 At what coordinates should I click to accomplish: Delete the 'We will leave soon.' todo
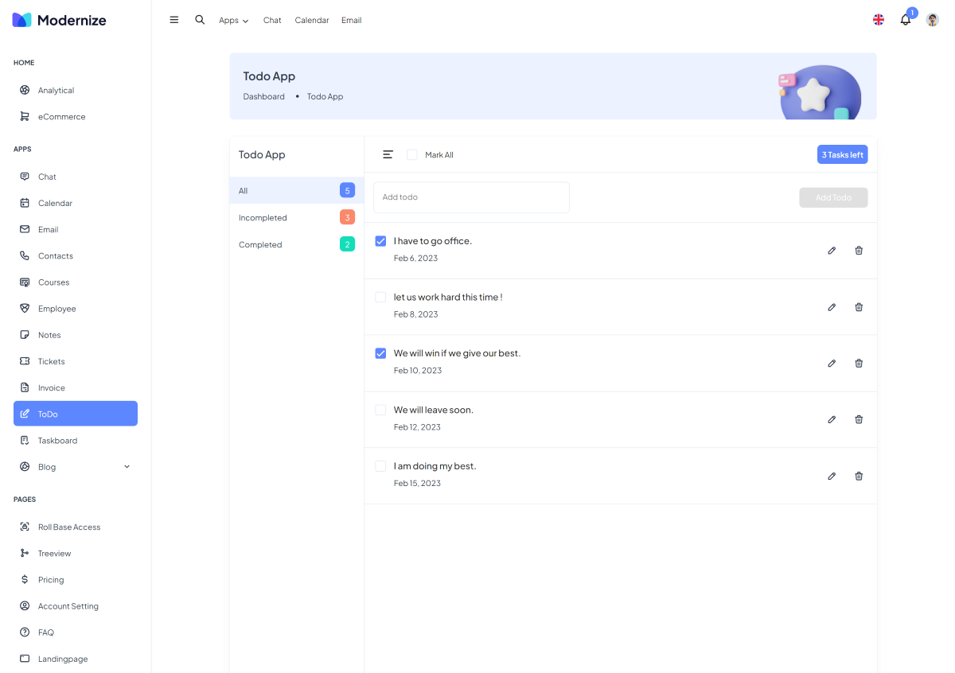tap(859, 419)
